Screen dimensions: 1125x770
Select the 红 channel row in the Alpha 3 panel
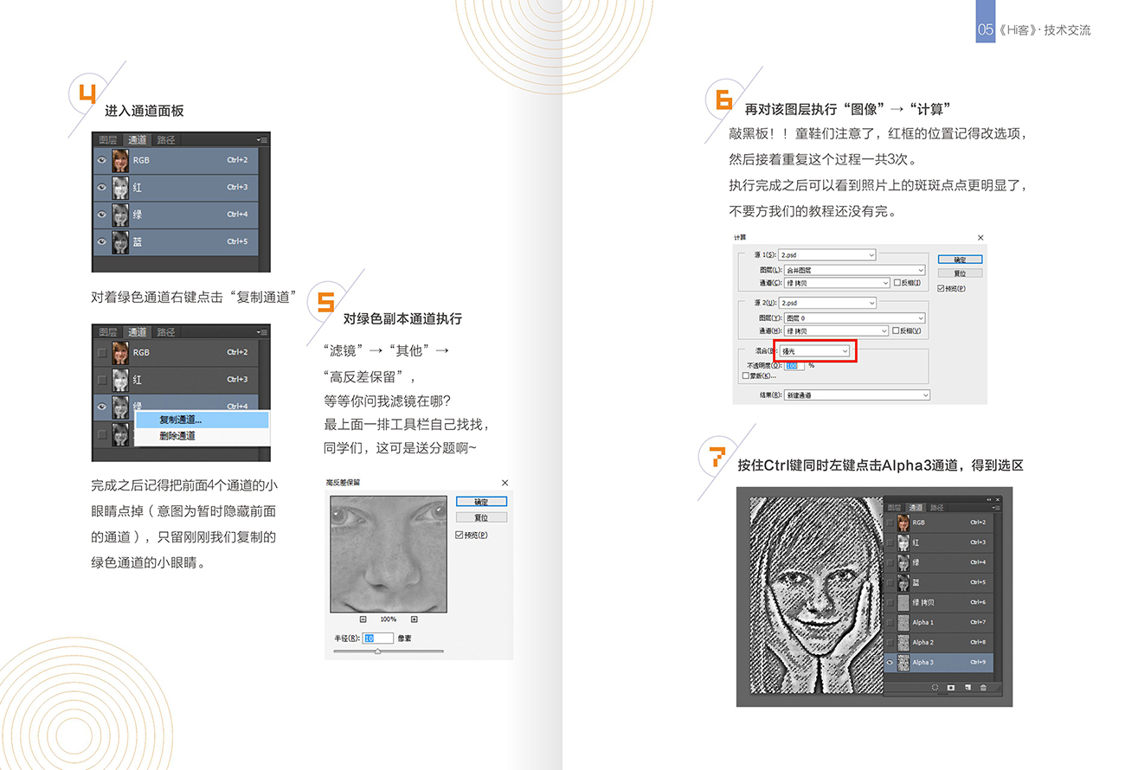pyautogui.click(x=938, y=542)
